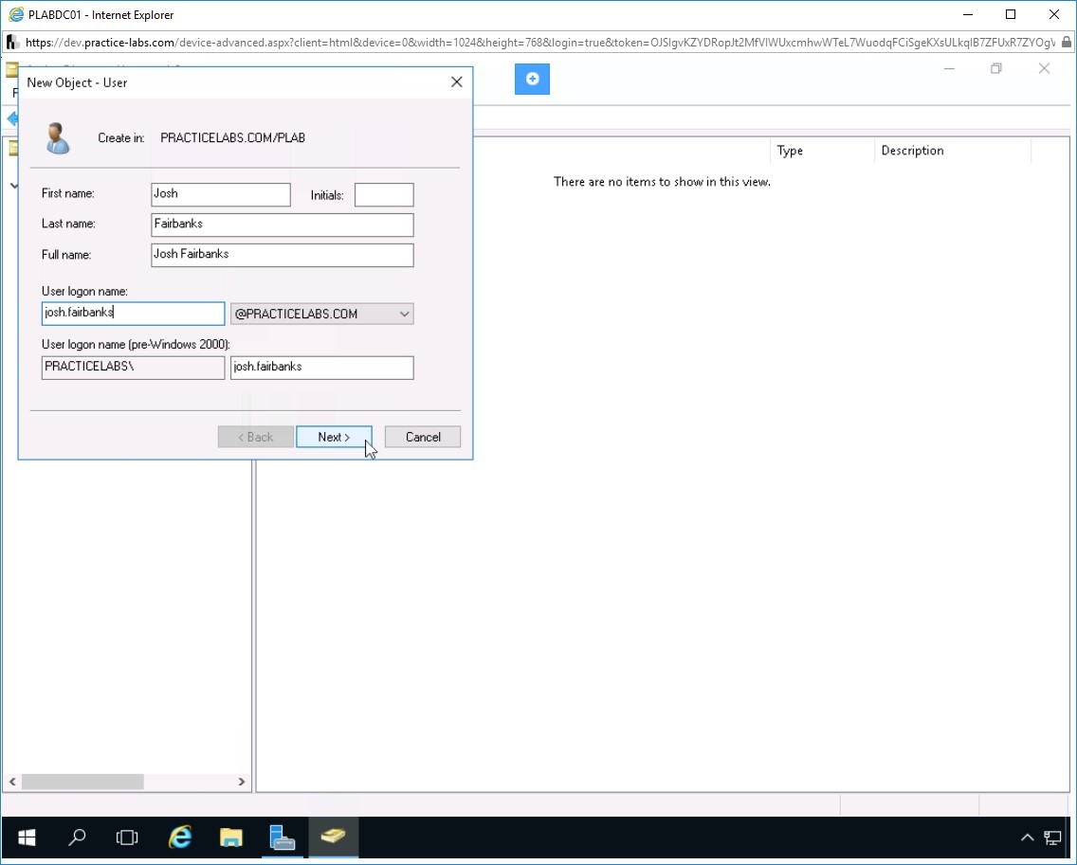
Task: Click the taskbar Search icon
Action: [77, 837]
